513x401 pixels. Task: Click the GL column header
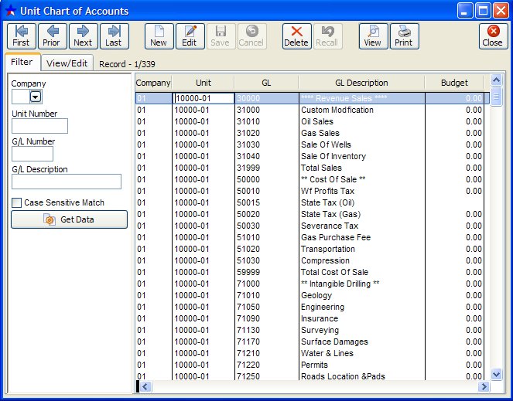pyautogui.click(x=266, y=83)
